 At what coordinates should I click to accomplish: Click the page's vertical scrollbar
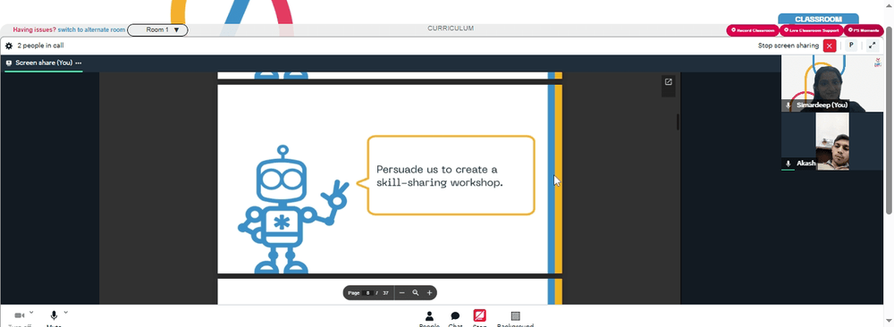pos(889,120)
